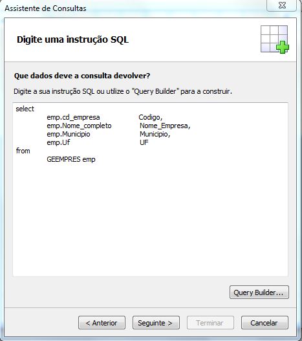Click the 'Municipio,' alias text
302x341 pixels.
pyautogui.click(x=155, y=134)
